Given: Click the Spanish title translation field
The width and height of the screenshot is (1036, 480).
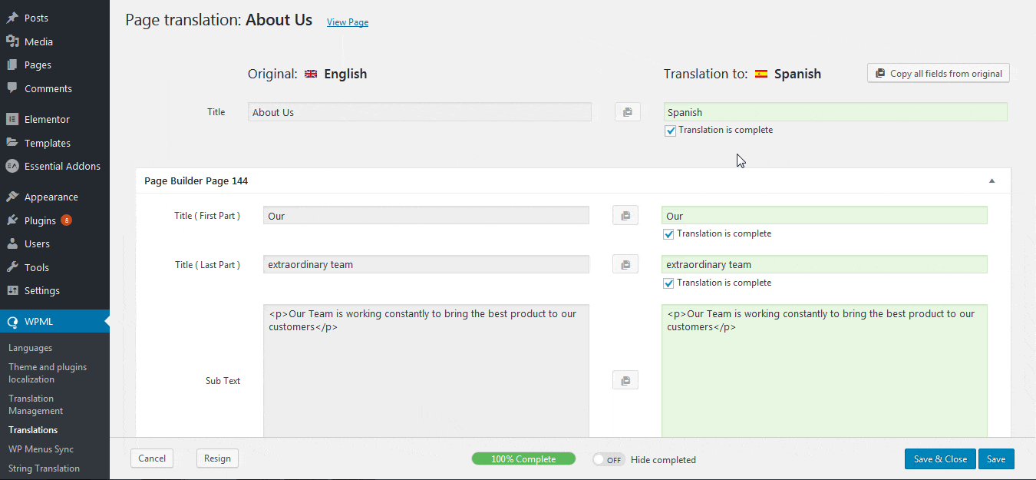Looking at the screenshot, I should tap(835, 112).
